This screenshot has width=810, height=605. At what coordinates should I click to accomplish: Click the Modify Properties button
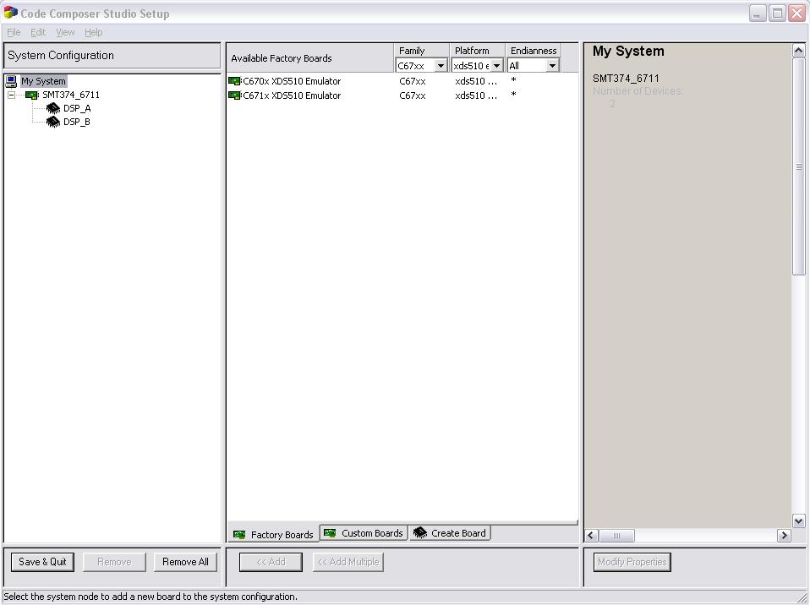pyautogui.click(x=632, y=562)
